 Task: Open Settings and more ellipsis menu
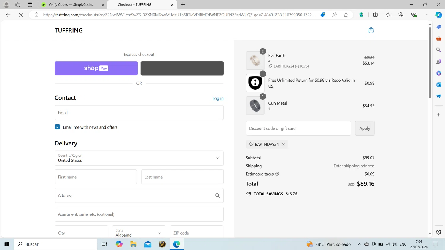(426, 15)
